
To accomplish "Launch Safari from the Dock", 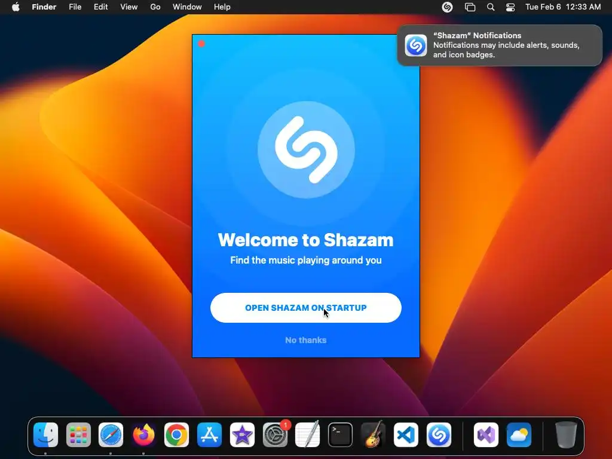I will 111,434.
